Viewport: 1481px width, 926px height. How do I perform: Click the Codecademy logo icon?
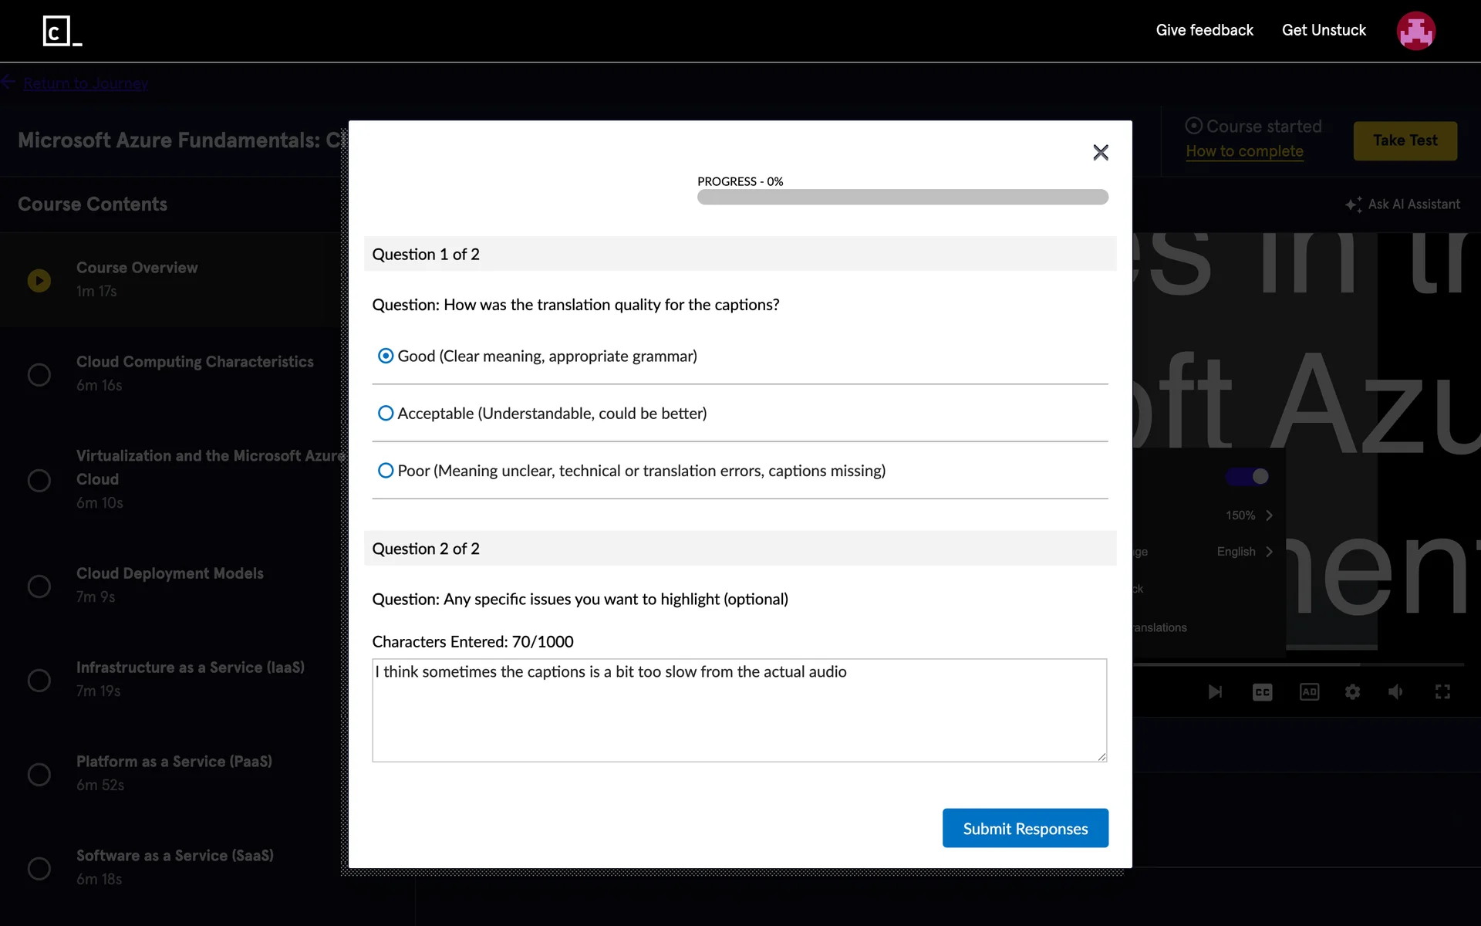(x=62, y=31)
